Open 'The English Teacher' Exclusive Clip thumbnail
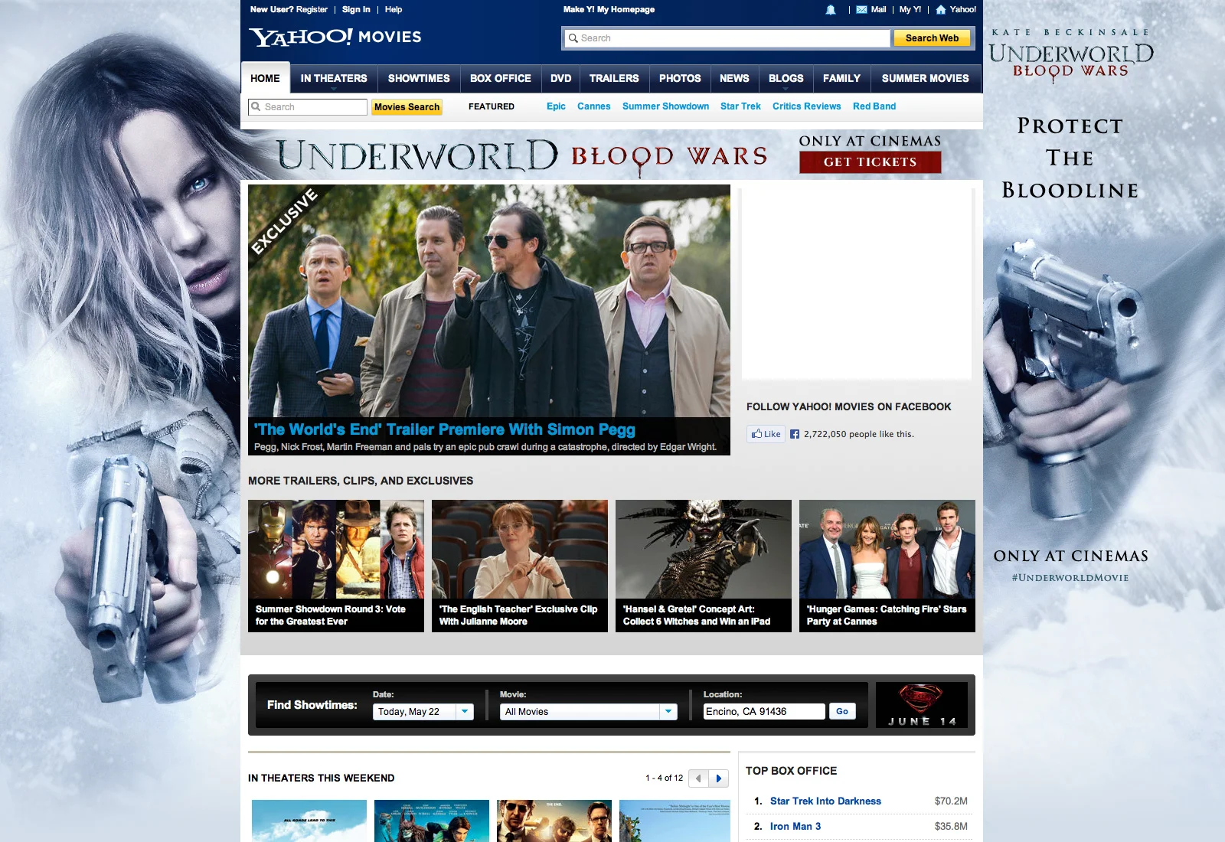 pos(520,566)
